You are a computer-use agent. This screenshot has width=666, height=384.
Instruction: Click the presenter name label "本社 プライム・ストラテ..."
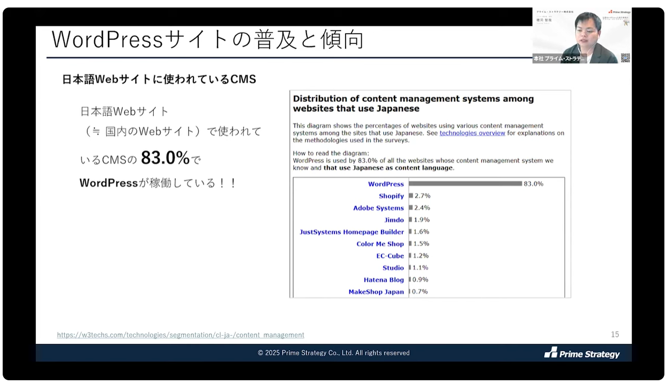[x=560, y=58]
